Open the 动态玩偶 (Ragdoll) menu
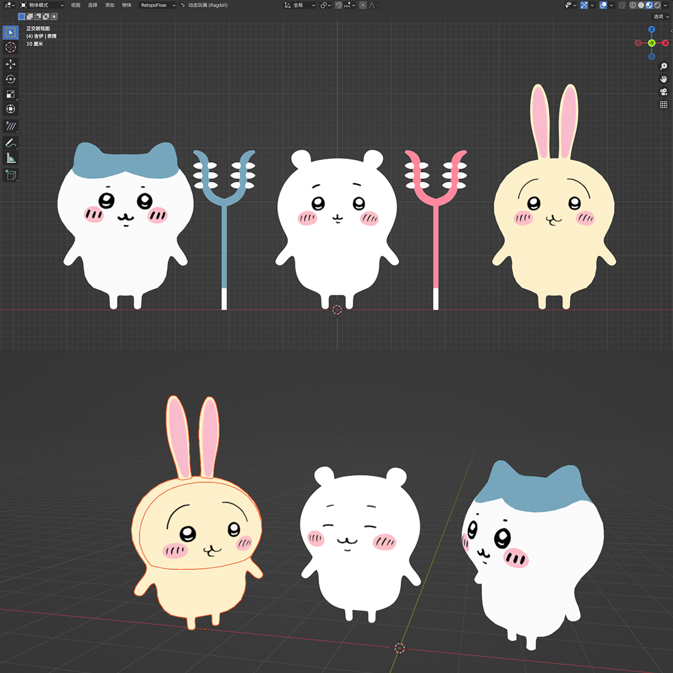Viewport: 673px width, 673px height. point(208,5)
